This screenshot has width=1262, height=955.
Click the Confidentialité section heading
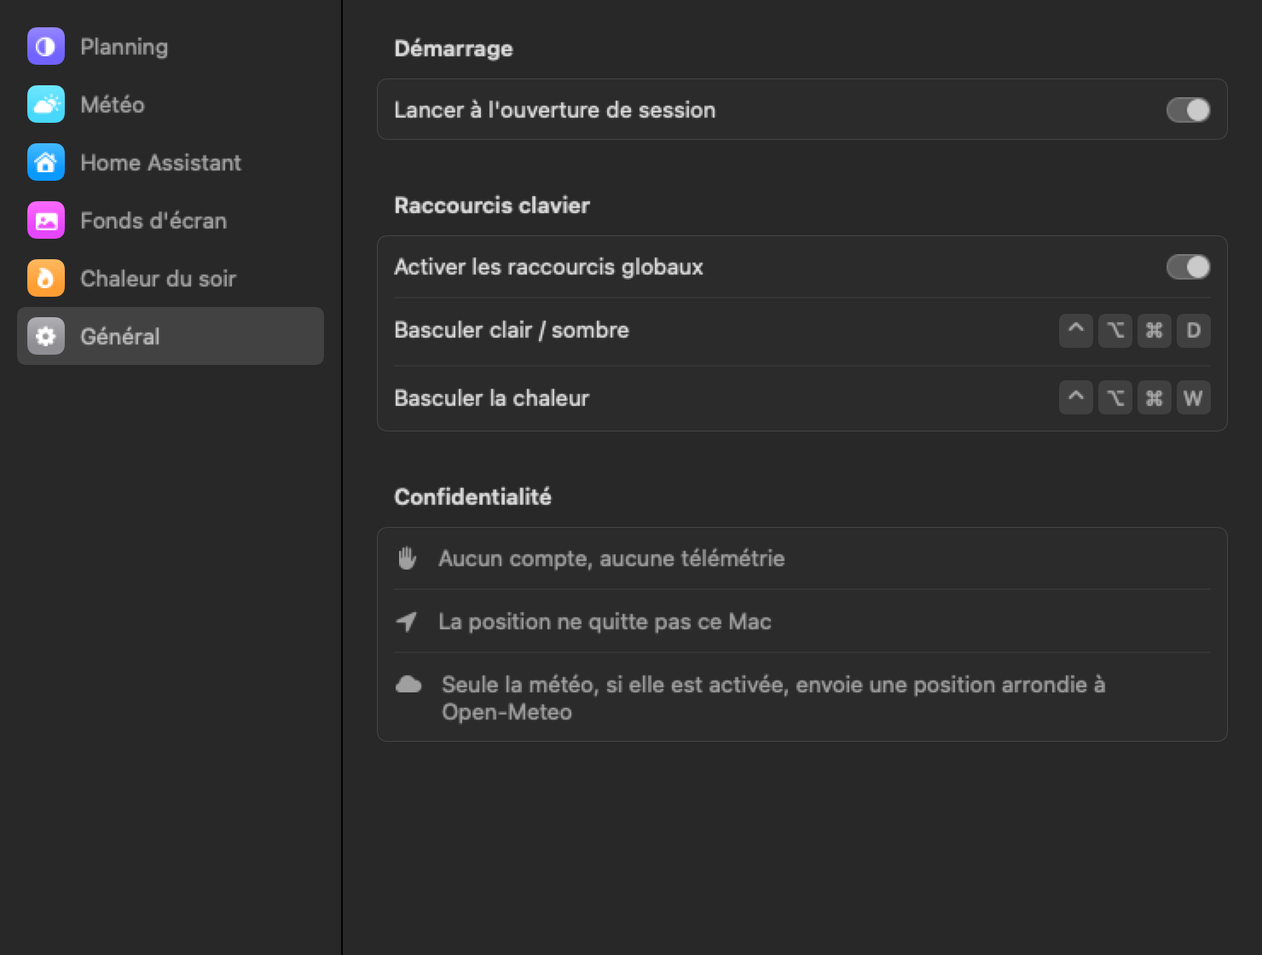pos(472,497)
